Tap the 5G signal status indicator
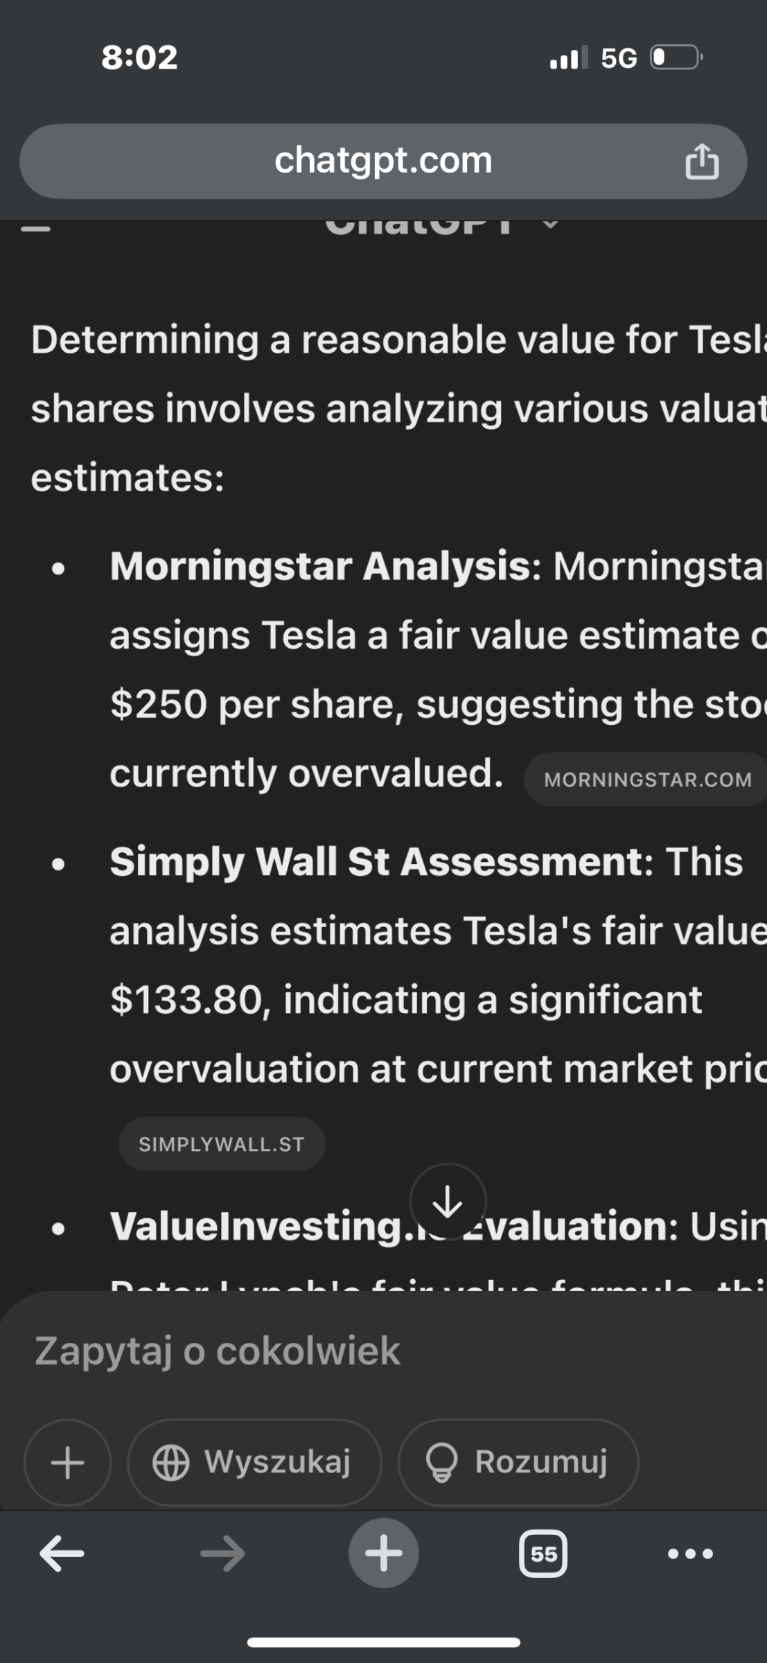Image resolution: width=767 pixels, height=1663 pixels. 619,58
